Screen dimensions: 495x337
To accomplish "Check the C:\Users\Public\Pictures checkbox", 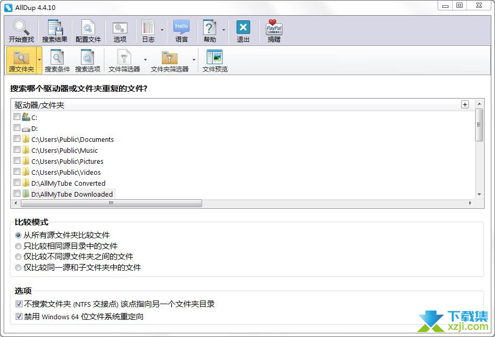I will [x=17, y=161].
